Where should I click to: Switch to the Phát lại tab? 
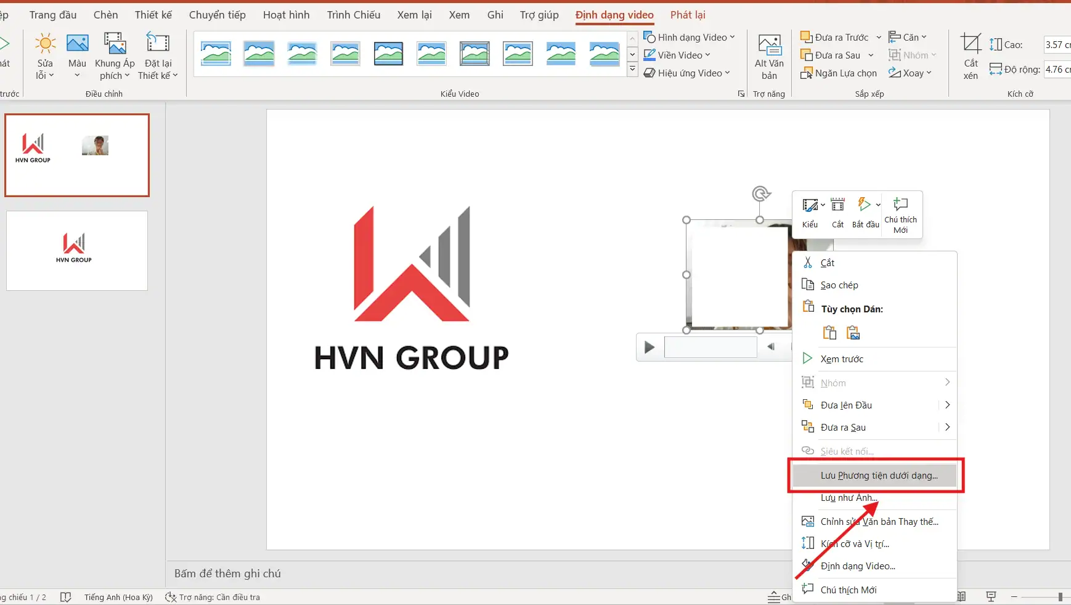688,15
